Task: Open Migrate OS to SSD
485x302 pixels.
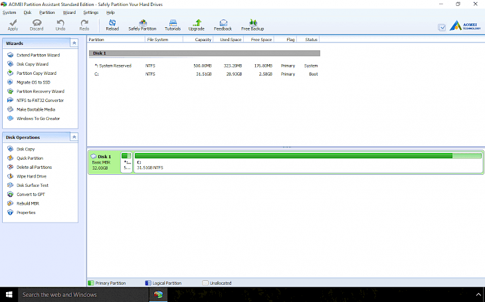Action: tap(33, 82)
